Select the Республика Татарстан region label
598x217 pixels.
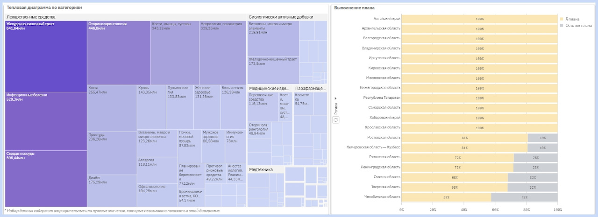coord(382,98)
